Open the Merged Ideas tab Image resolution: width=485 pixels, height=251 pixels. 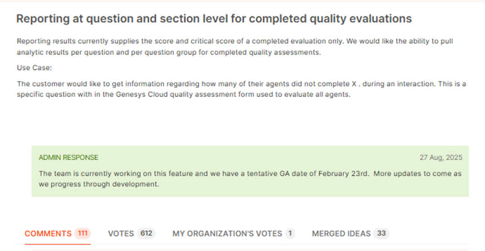(341, 233)
